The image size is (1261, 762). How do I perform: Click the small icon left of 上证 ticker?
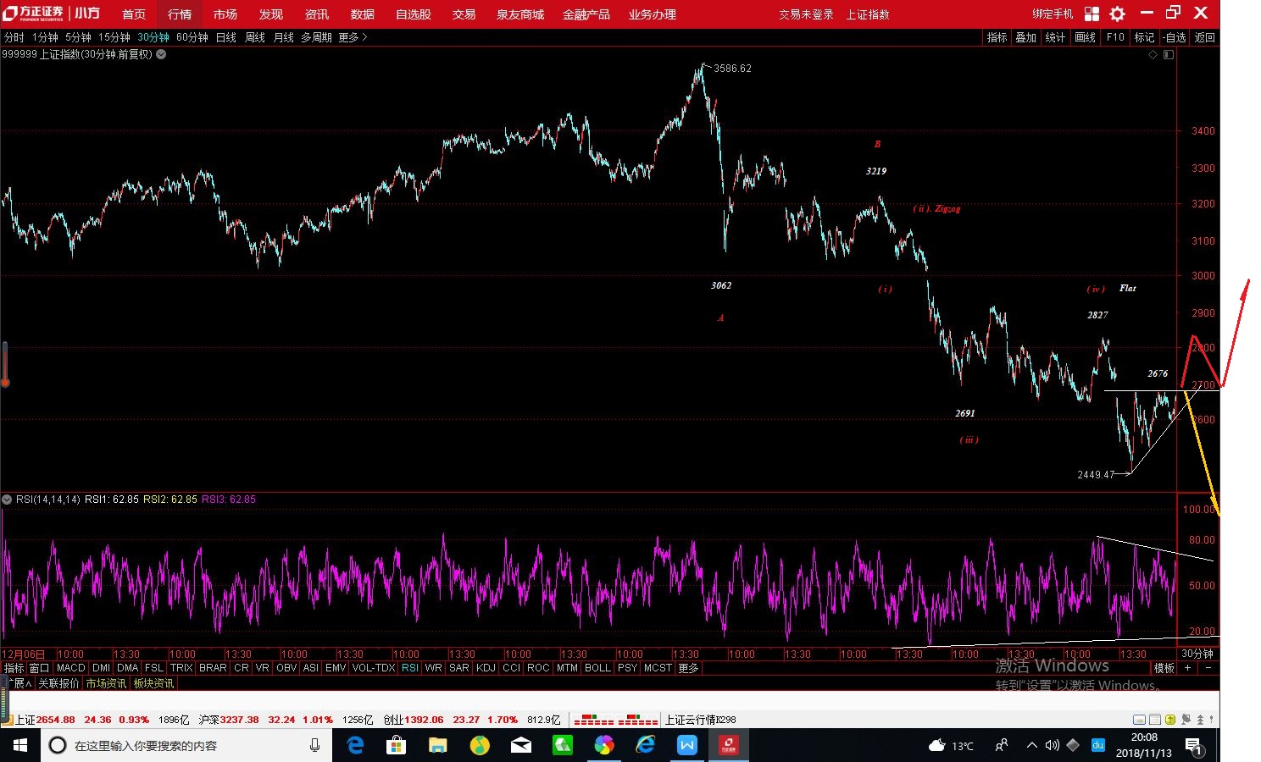pos(8,720)
